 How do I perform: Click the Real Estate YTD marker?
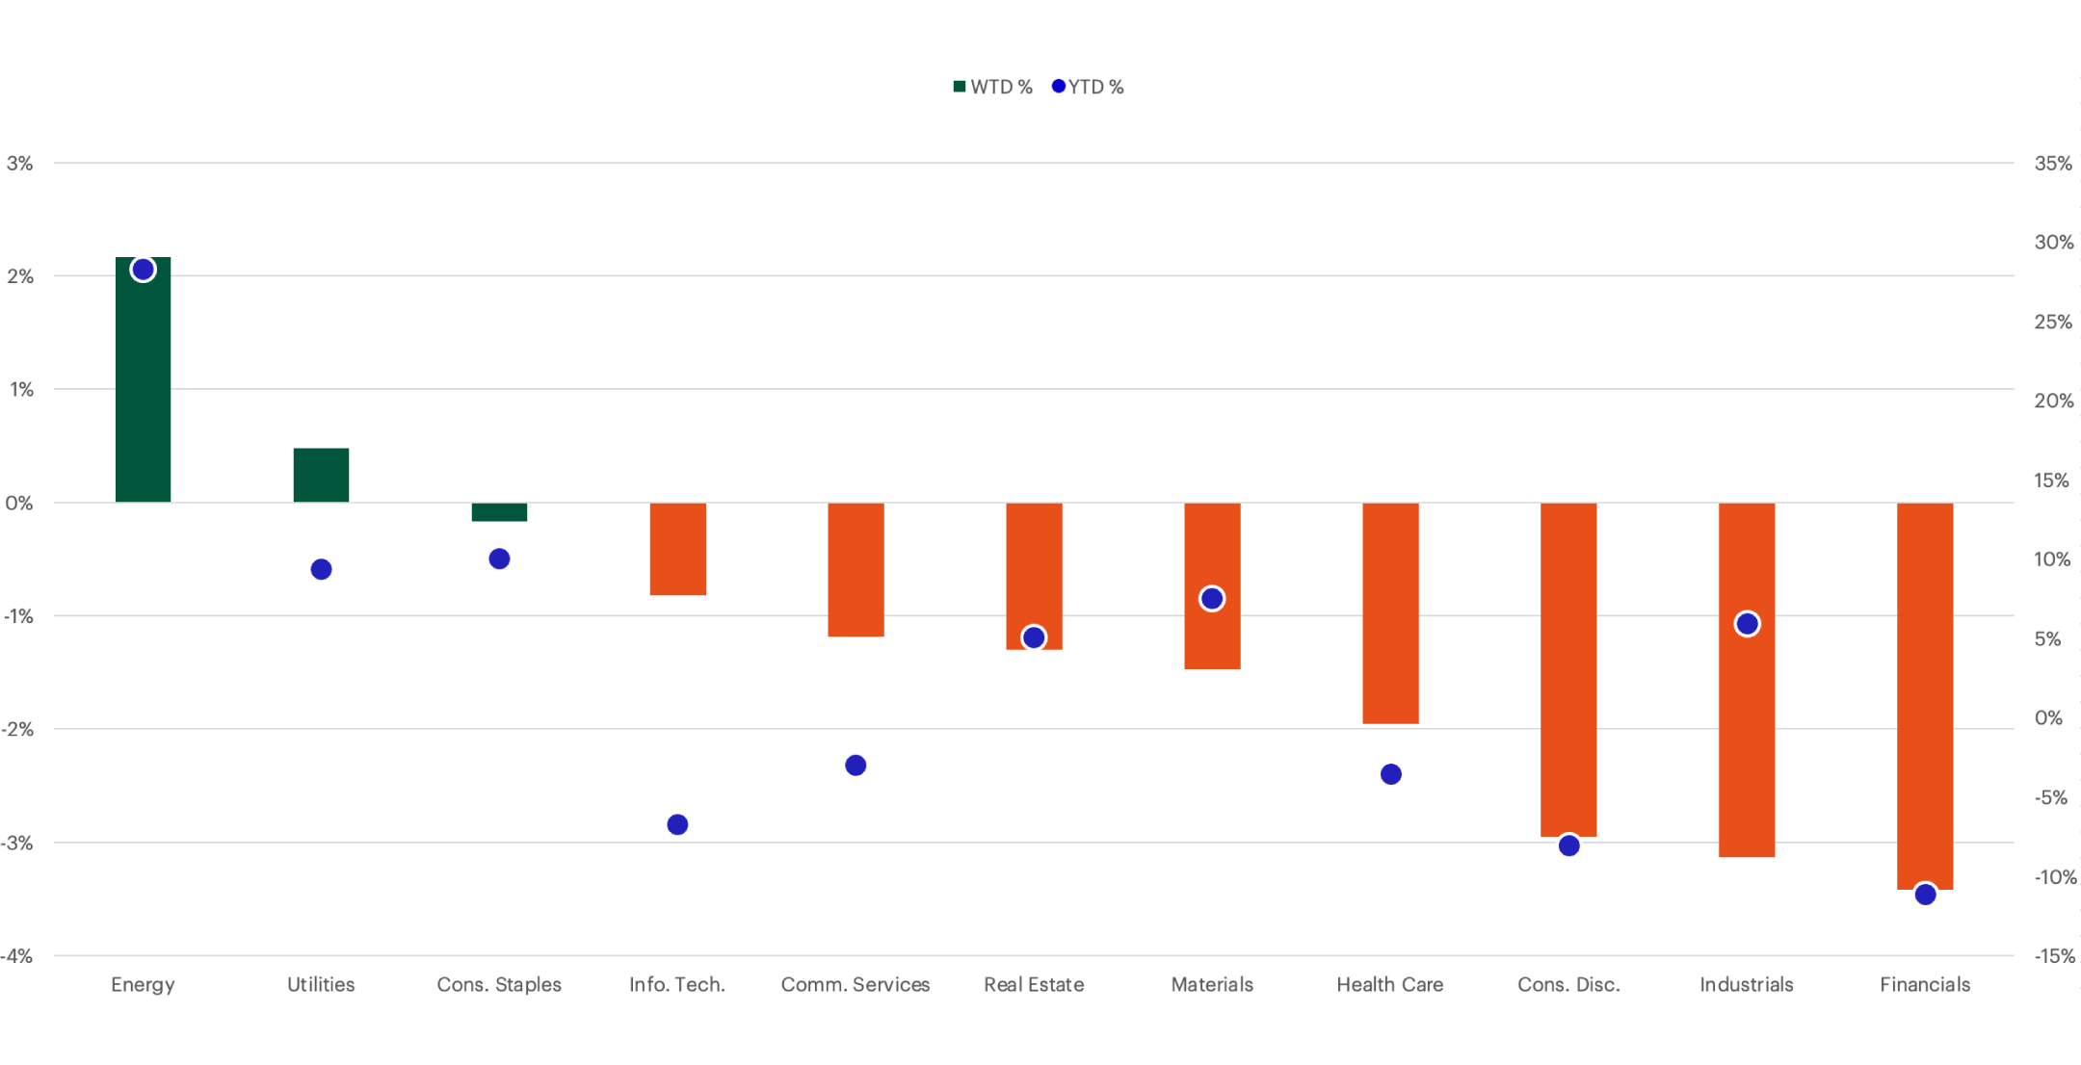(x=1033, y=636)
